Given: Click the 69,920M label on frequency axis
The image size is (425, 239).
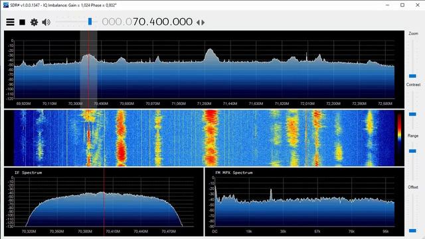Looking at the screenshot, I should (24, 104).
